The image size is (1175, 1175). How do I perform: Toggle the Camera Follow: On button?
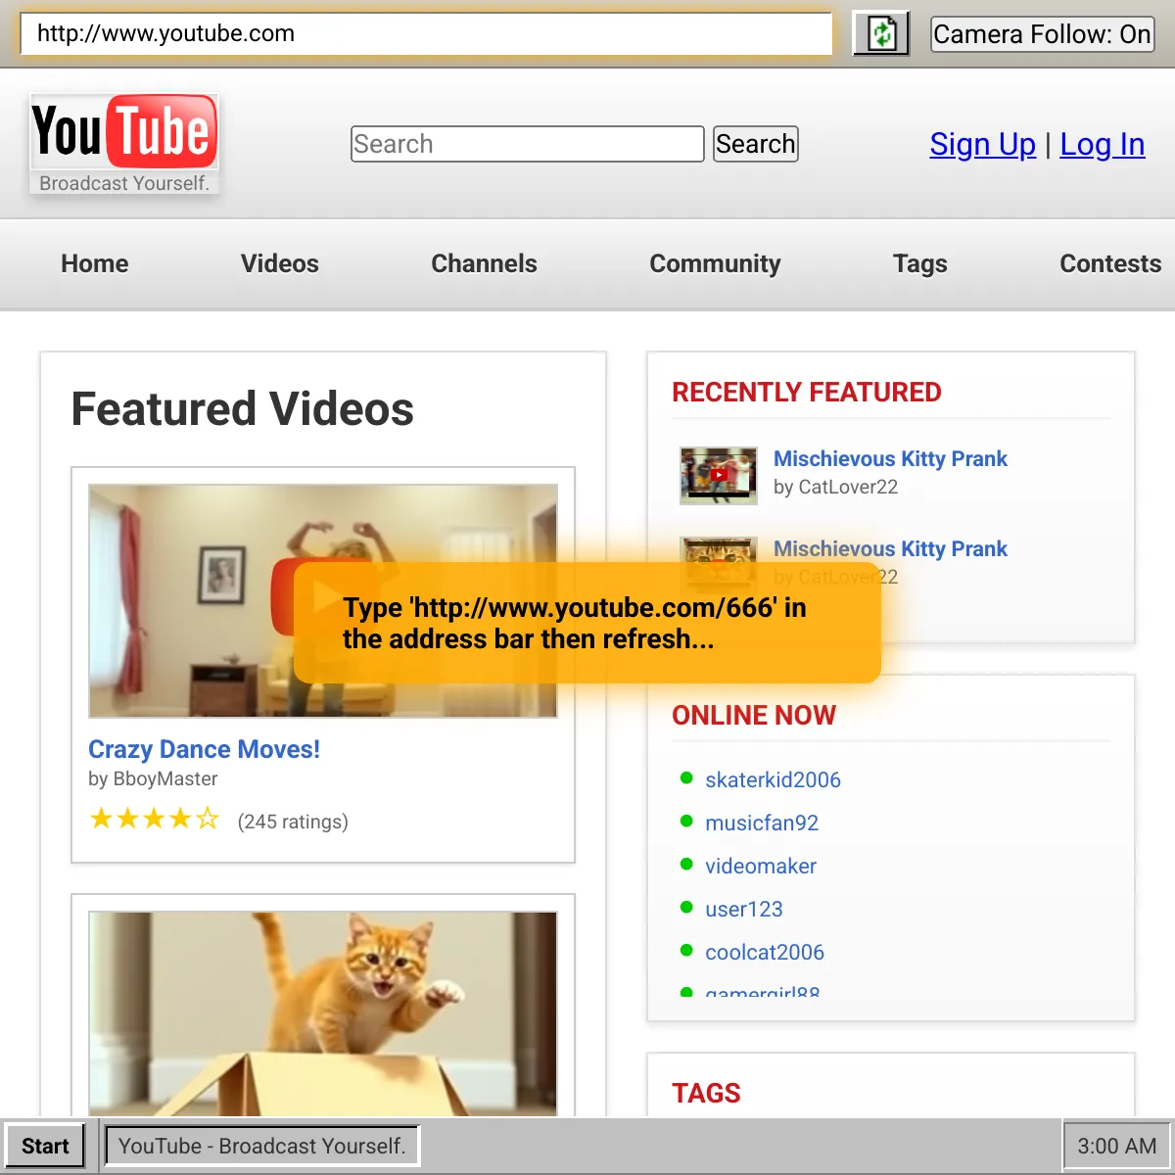coord(1042,34)
